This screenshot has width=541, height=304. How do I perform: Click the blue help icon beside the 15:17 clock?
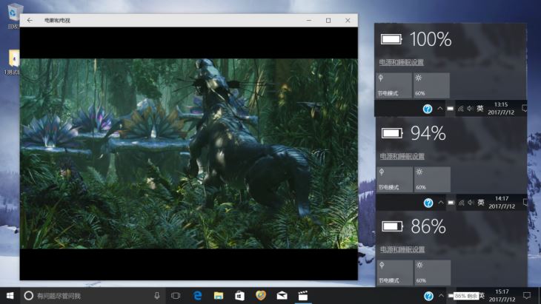pos(428,296)
